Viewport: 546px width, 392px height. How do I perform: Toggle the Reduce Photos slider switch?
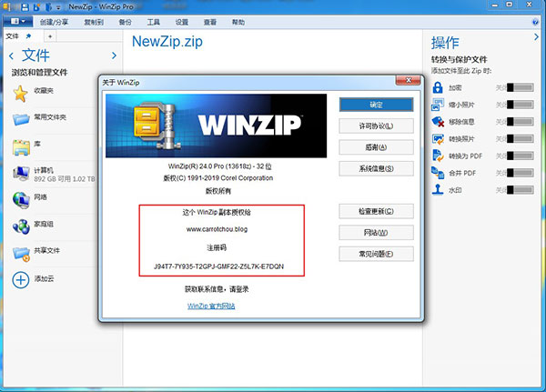521,105
